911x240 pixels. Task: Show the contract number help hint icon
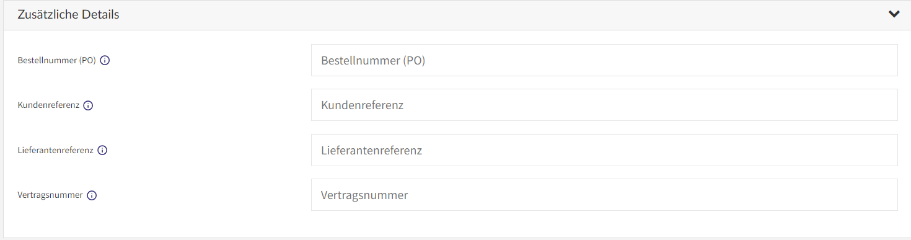tap(92, 195)
